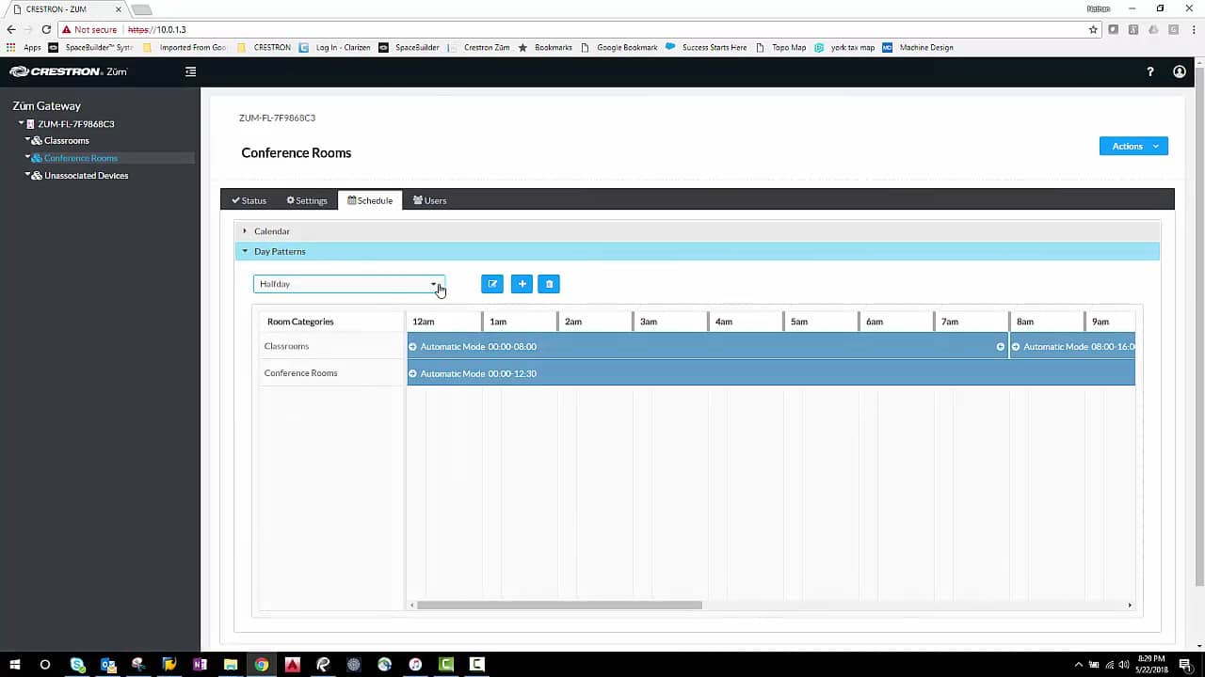
Task: Open the Windows Start menu
Action: pyautogui.click(x=15, y=664)
